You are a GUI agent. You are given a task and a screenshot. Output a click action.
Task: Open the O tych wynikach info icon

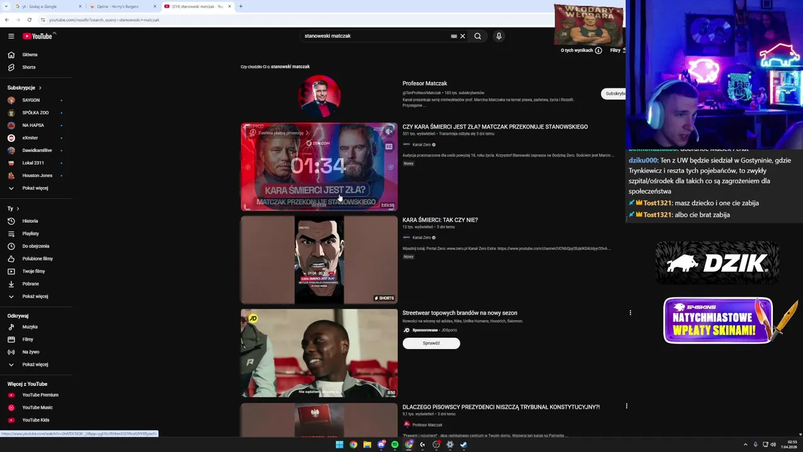(598, 50)
